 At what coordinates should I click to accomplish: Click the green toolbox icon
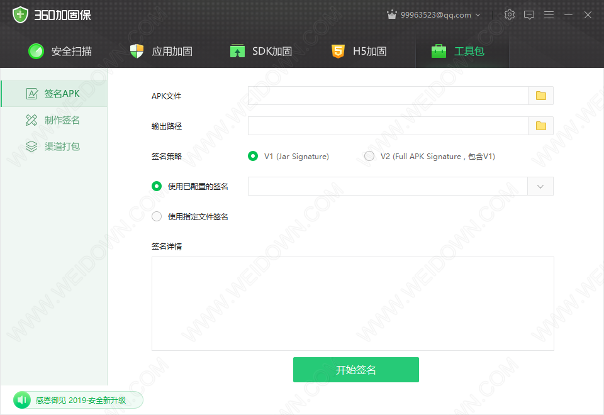point(439,51)
